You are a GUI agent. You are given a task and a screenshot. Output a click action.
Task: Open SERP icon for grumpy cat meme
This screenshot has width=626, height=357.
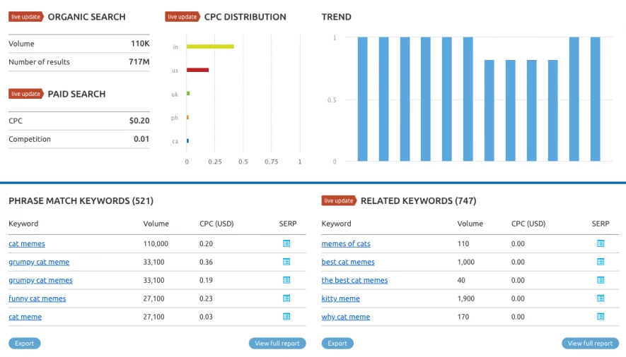click(x=286, y=262)
